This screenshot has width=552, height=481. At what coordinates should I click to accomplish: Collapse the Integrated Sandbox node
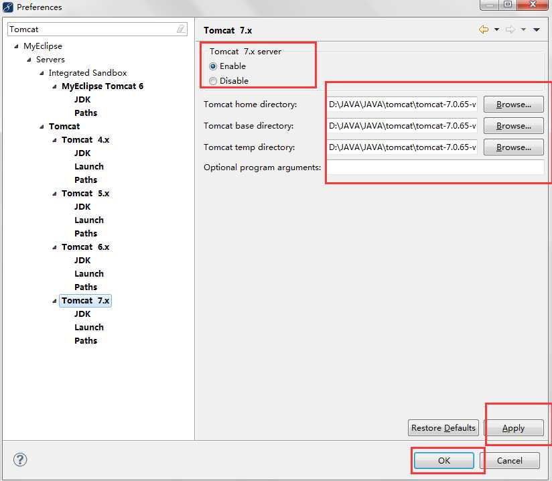(x=42, y=73)
